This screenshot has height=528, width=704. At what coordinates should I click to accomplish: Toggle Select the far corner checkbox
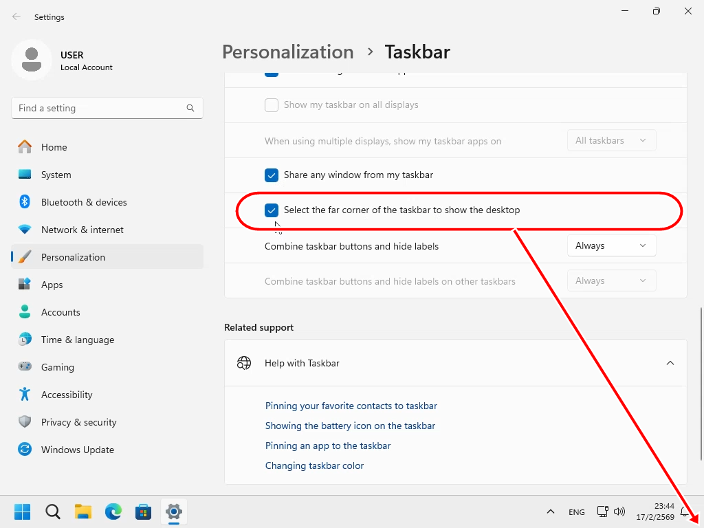[272, 210]
